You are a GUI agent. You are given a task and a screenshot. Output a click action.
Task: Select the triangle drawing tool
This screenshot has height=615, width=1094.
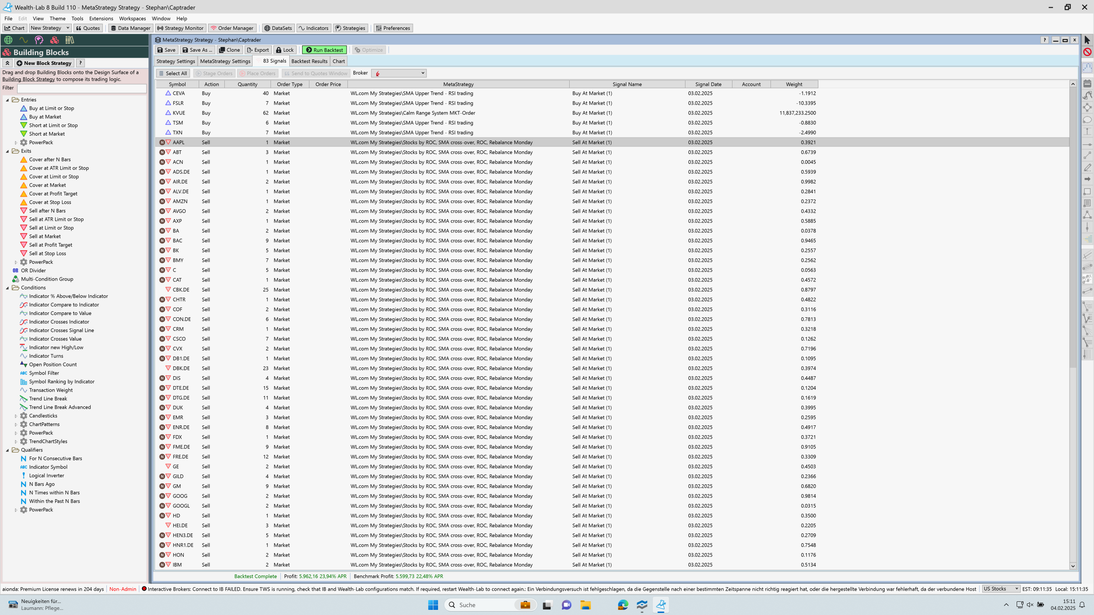pyautogui.click(x=1087, y=215)
